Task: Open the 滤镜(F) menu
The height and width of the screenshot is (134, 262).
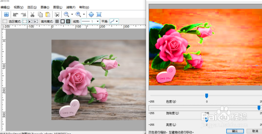Action: [71, 7]
